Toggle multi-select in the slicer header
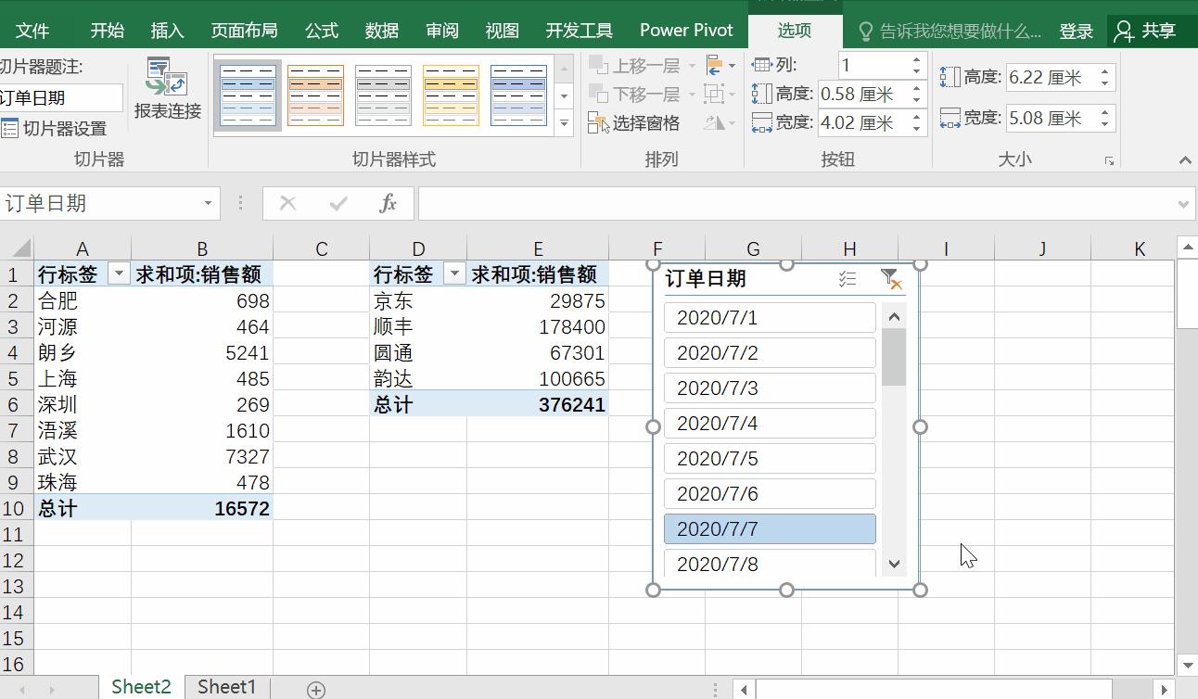 pos(847,279)
